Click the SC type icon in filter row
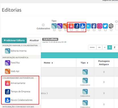This screenshot has width=118, height=108. click(88, 26)
